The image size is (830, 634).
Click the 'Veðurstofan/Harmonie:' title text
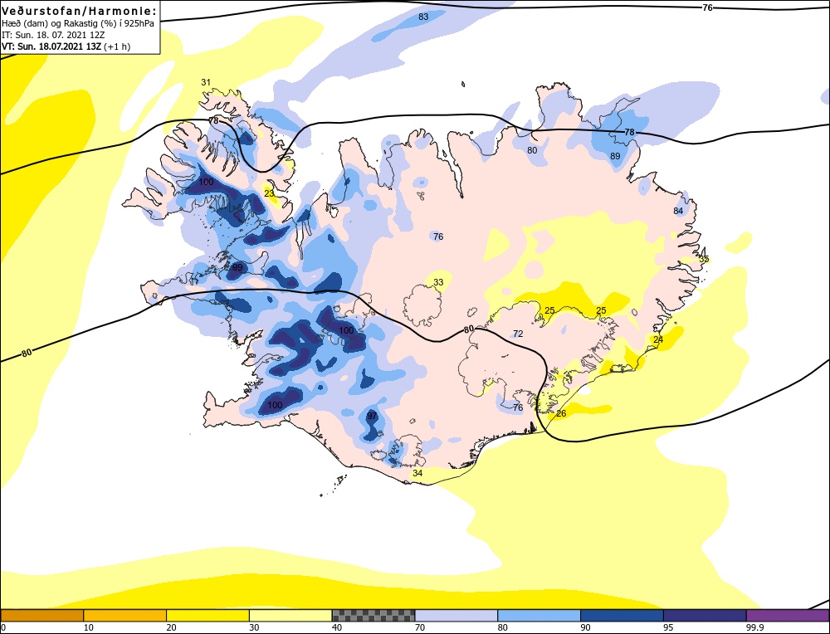[80, 12]
